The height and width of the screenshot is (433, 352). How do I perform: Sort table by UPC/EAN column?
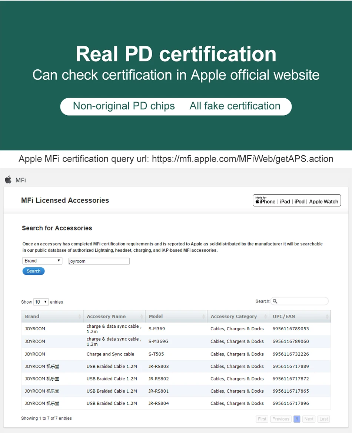click(300, 317)
